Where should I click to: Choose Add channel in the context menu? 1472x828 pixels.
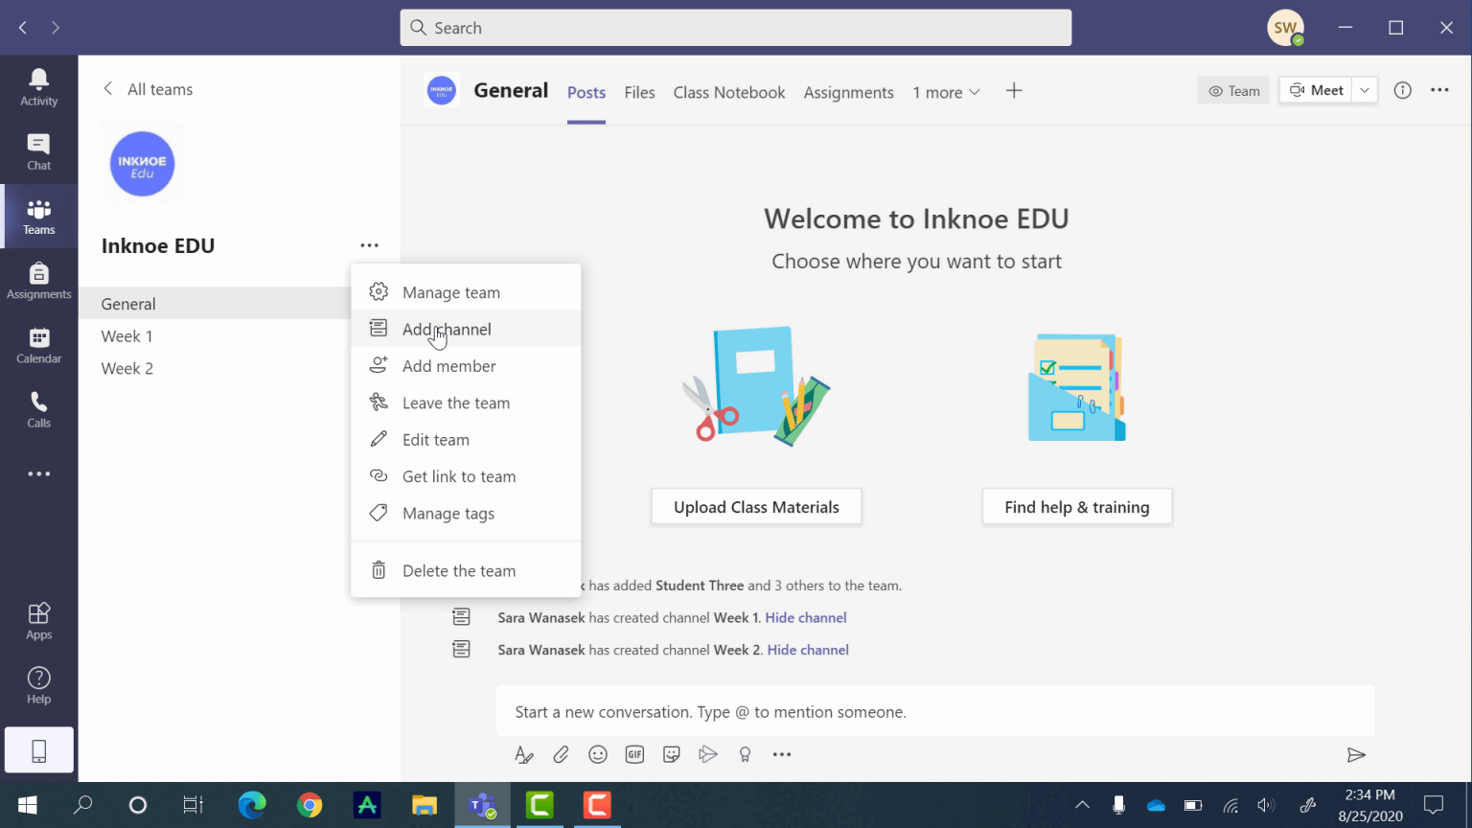coord(466,330)
